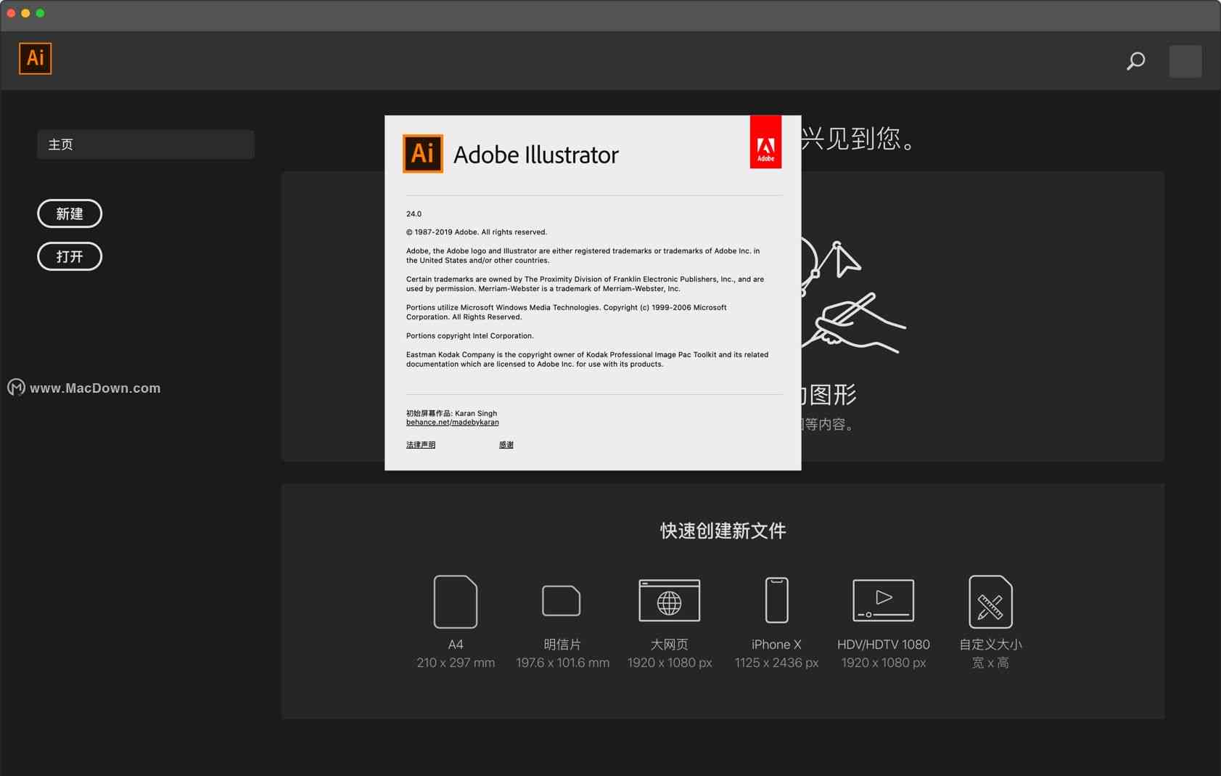Click the 1987-2019 Adobe copyright line
Viewport: 1221px width, 776px height.
(477, 232)
